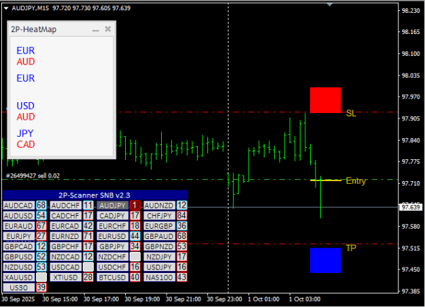This screenshot has height=307, width=425.
Task: Click the chart shift triangle marker at top
Action: click(x=330, y=5)
